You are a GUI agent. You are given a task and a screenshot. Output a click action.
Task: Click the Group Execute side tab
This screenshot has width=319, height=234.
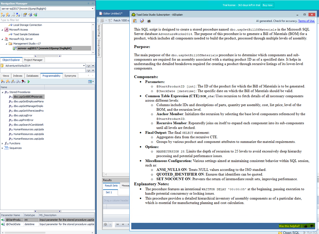pyautogui.click(x=99, y=48)
